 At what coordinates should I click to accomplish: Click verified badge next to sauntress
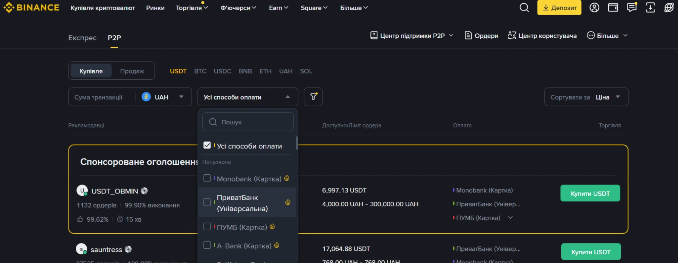point(128,249)
